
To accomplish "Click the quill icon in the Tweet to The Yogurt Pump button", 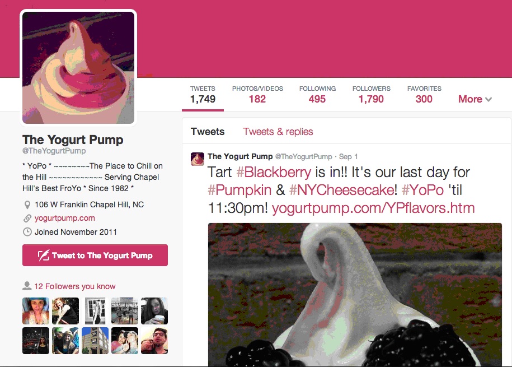I will point(44,255).
